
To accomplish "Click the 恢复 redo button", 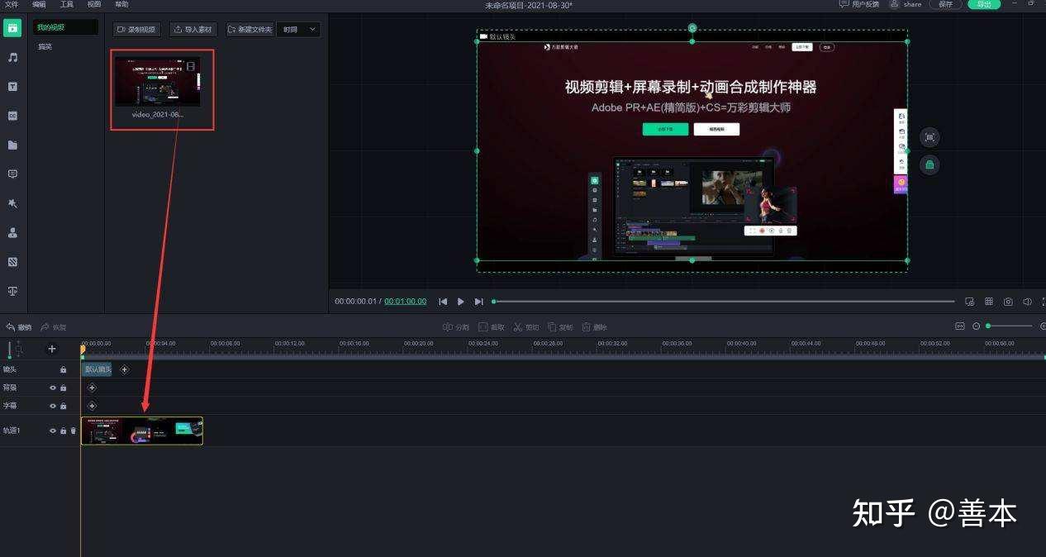I will click(x=54, y=327).
